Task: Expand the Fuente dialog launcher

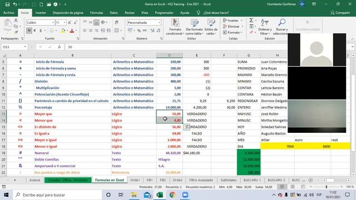Action: (x=78, y=38)
